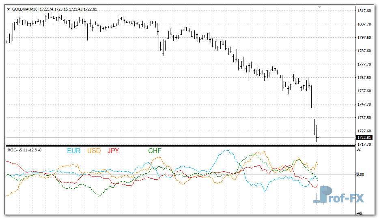Image resolution: width=379 pixels, height=219 pixels.
Task: Click the last price bar on chart
Action: click(318, 138)
